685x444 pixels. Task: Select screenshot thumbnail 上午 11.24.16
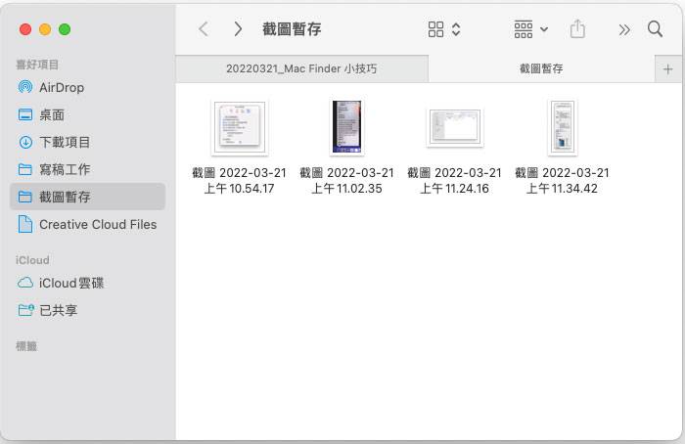pyautogui.click(x=454, y=127)
